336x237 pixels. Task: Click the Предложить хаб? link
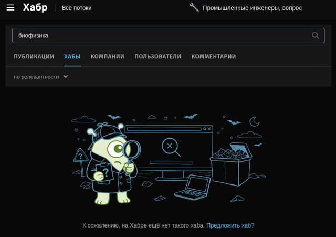[x=230, y=225]
